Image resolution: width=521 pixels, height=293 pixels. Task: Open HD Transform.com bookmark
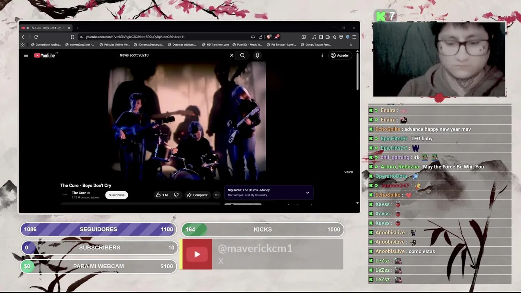[215, 45]
